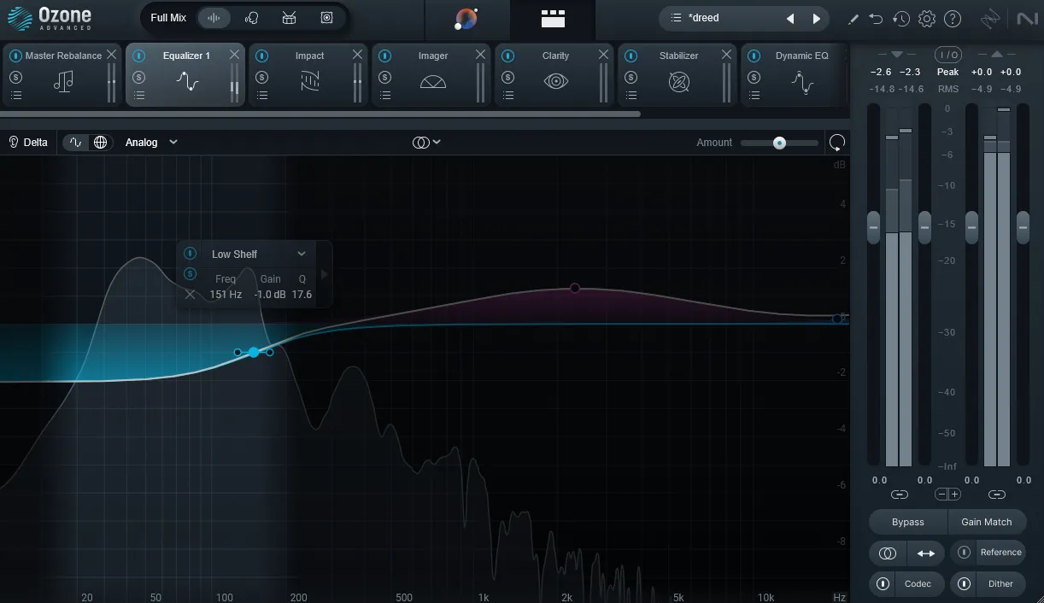Open the Analog EQ mode dropdown
The height and width of the screenshot is (603, 1044).
click(x=151, y=143)
